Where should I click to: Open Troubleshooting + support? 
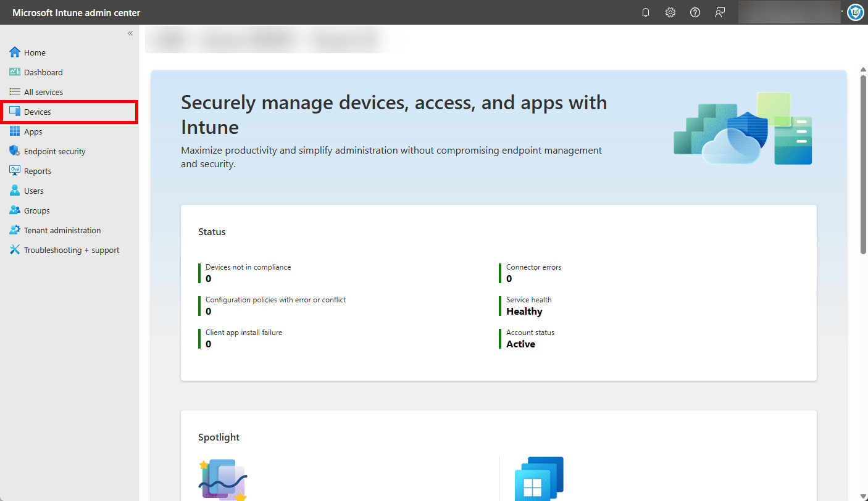click(71, 250)
